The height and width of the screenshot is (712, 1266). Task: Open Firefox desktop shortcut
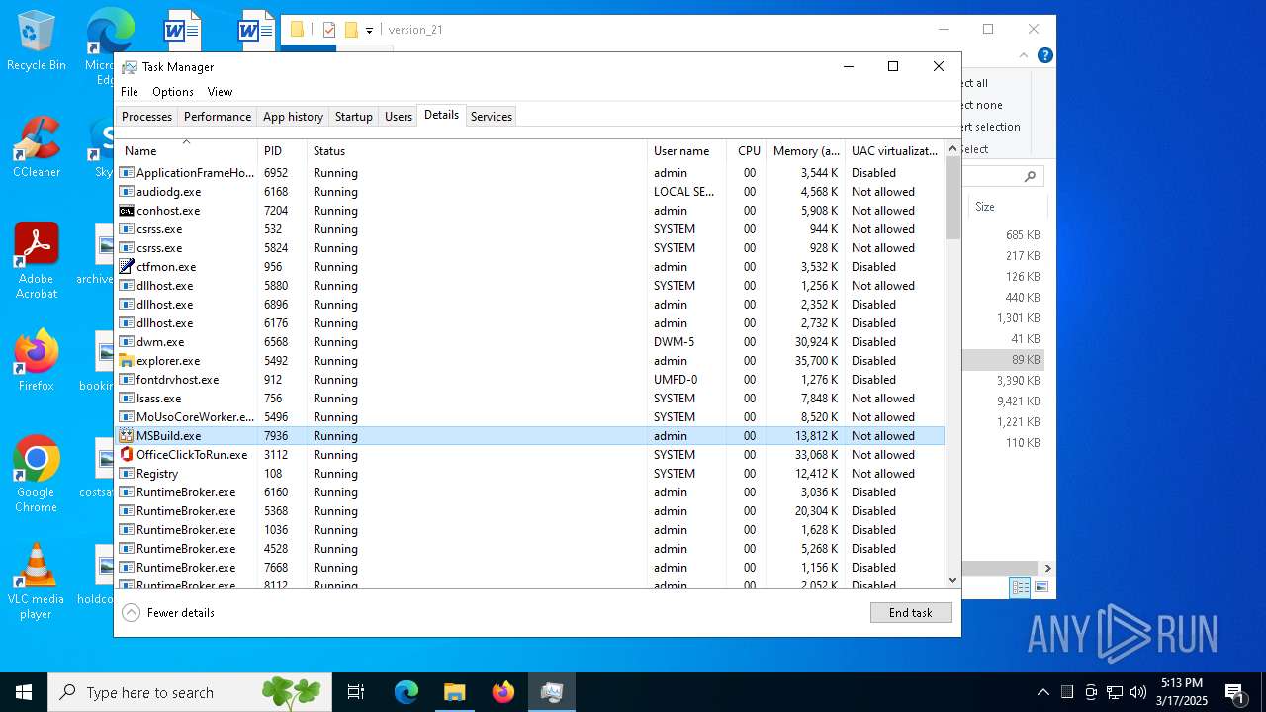click(37, 361)
